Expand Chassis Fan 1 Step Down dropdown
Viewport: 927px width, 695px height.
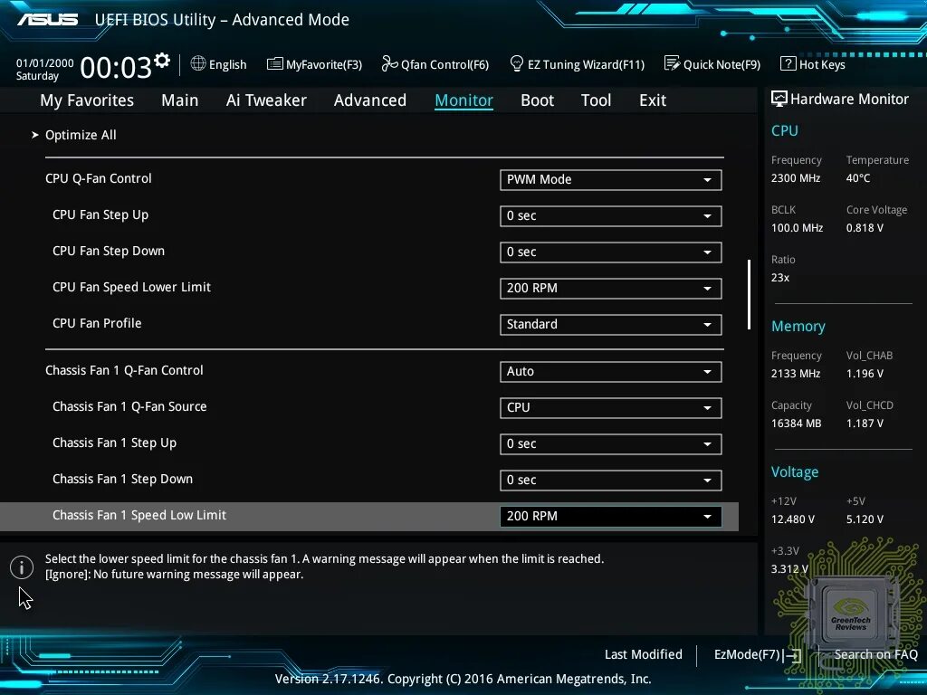(x=611, y=480)
